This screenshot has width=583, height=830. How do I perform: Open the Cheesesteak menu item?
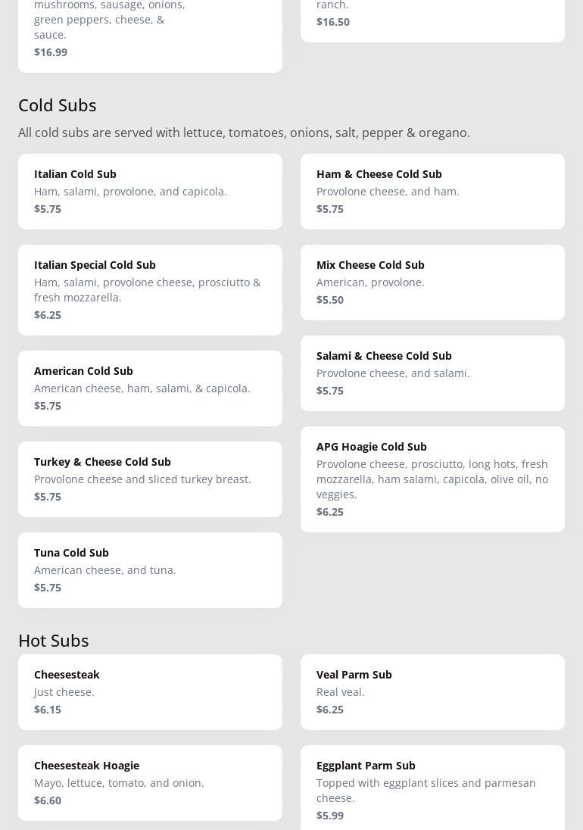click(x=150, y=691)
